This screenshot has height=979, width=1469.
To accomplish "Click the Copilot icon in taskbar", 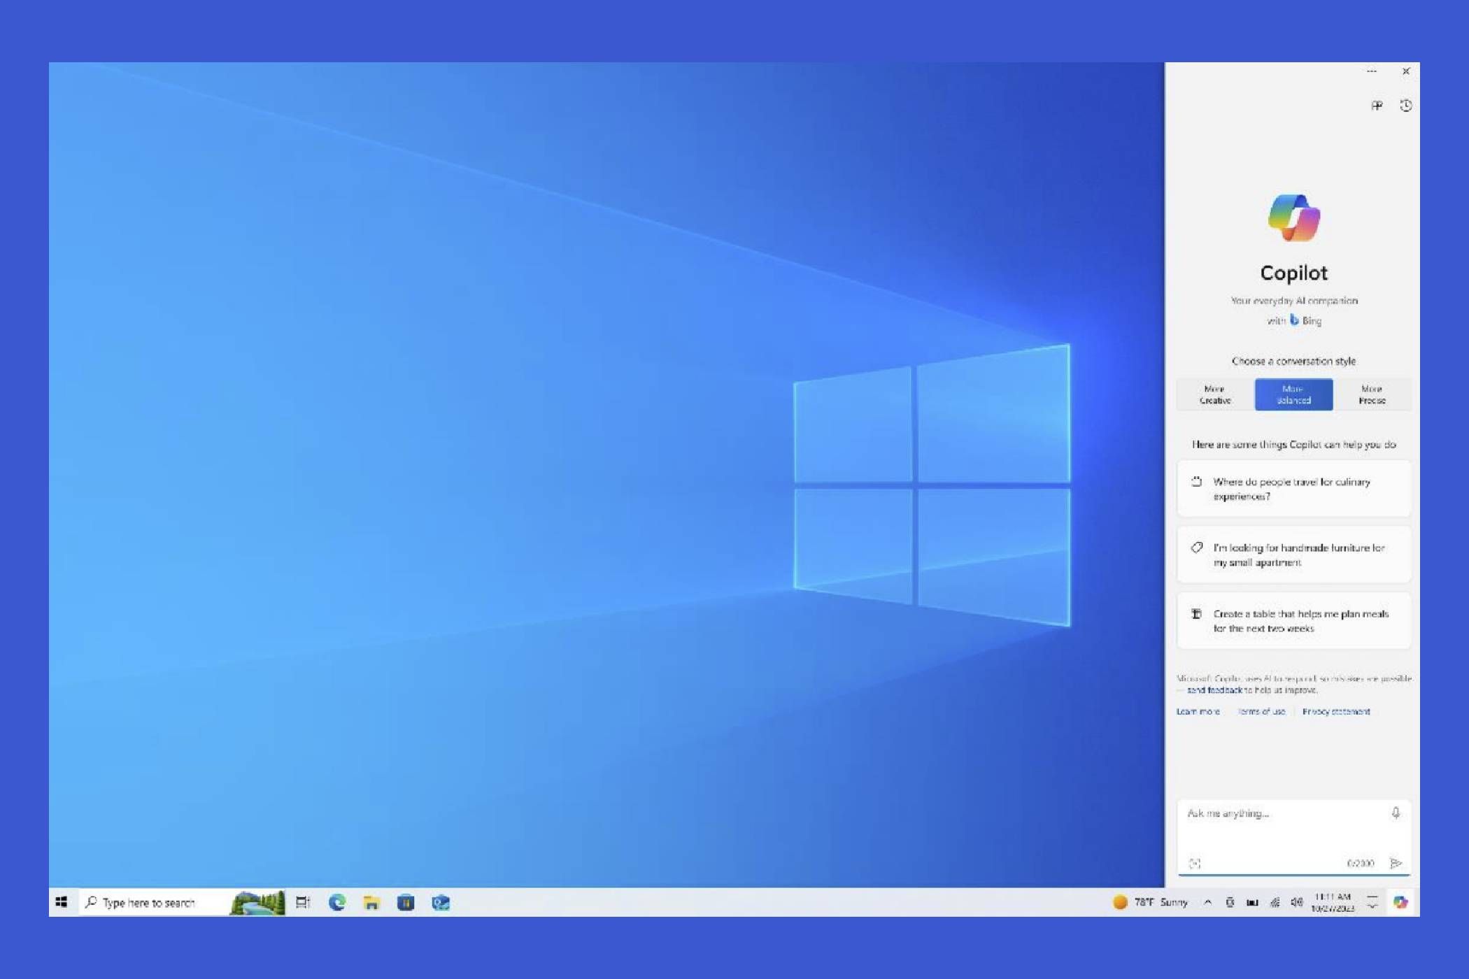I will tap(1400, 902).
